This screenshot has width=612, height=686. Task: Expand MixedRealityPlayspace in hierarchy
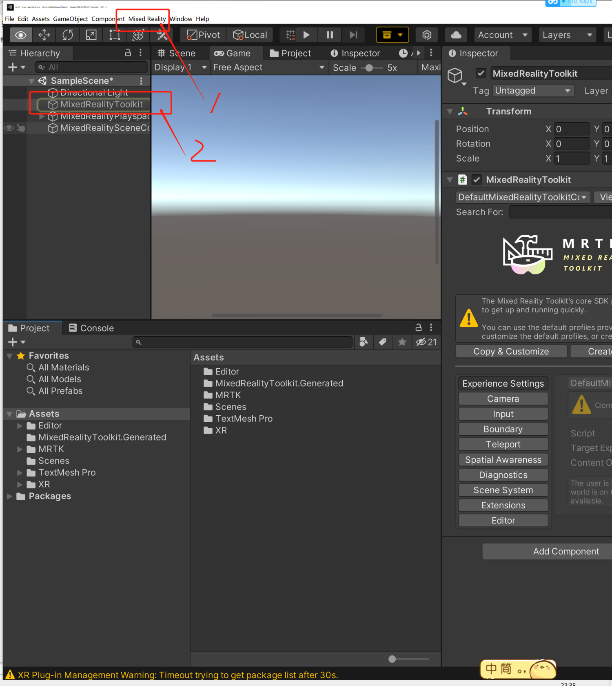(42, 116)
